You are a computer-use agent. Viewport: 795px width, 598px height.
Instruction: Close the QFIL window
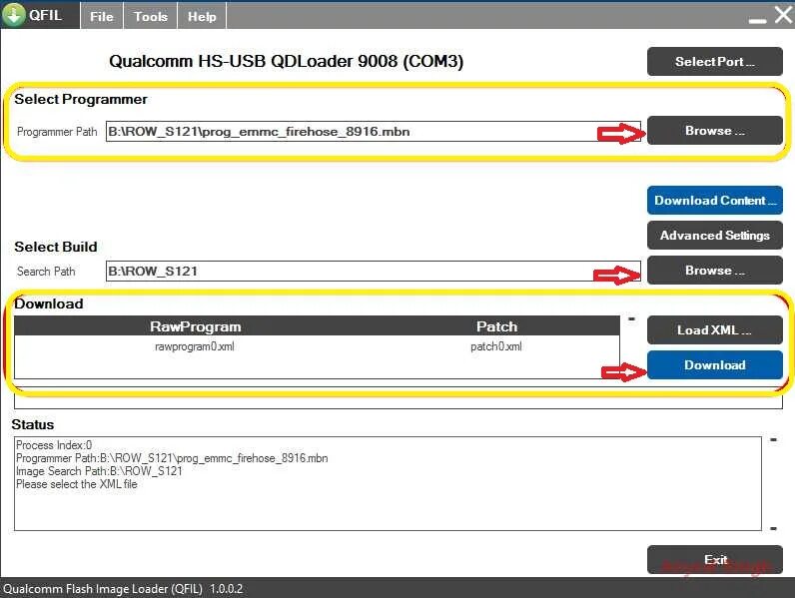(783, 15)
